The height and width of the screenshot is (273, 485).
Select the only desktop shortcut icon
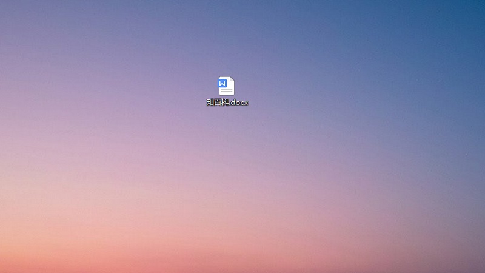tap(227, 86)
